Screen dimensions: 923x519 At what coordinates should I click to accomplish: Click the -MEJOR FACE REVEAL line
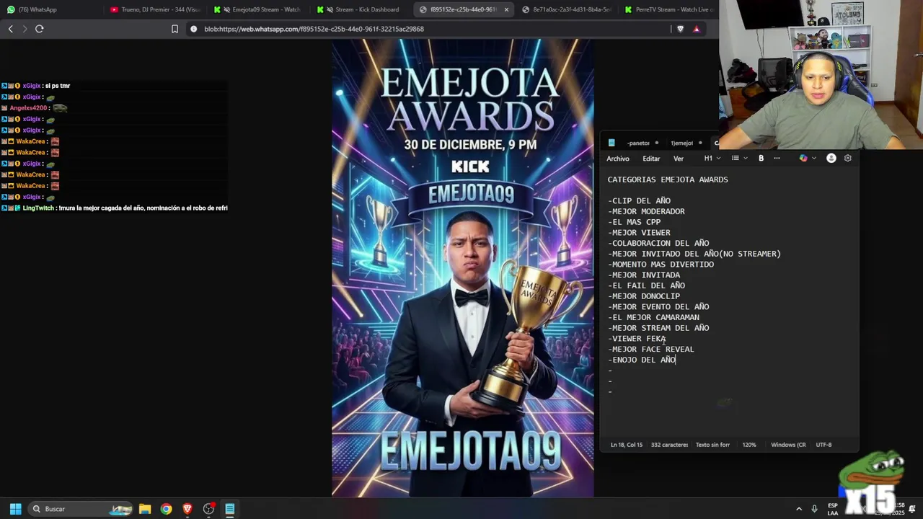tap(651, 349)
